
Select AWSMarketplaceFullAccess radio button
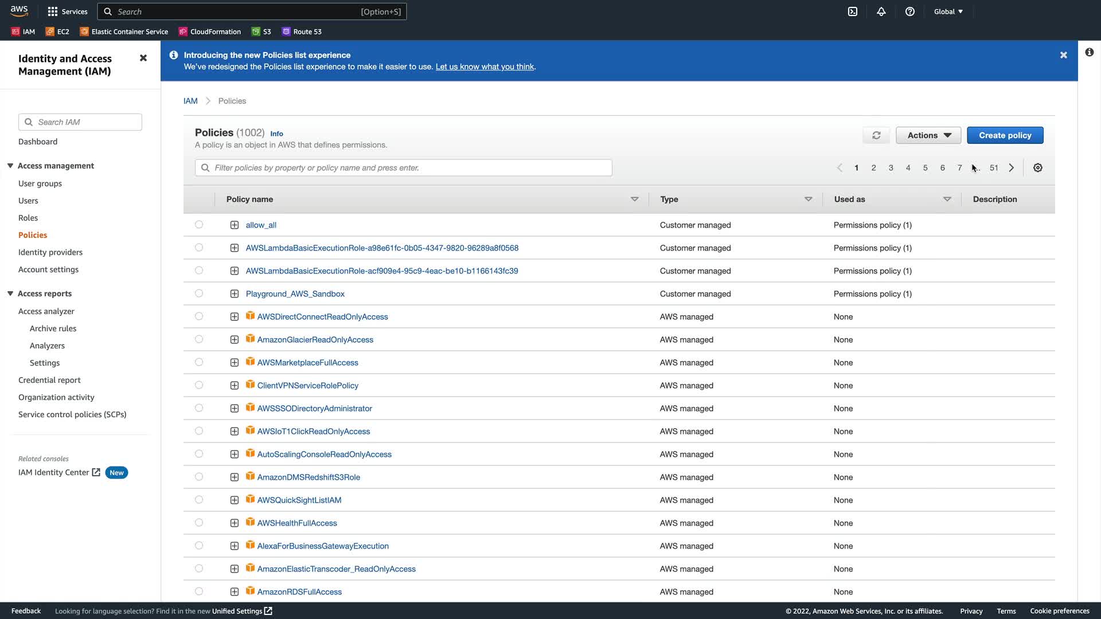(199, 362)
